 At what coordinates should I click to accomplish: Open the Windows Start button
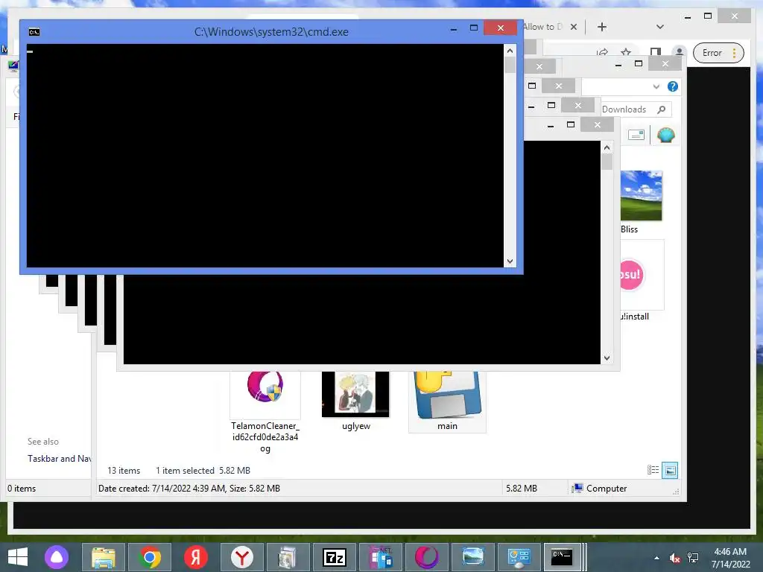tap(18, 557)
